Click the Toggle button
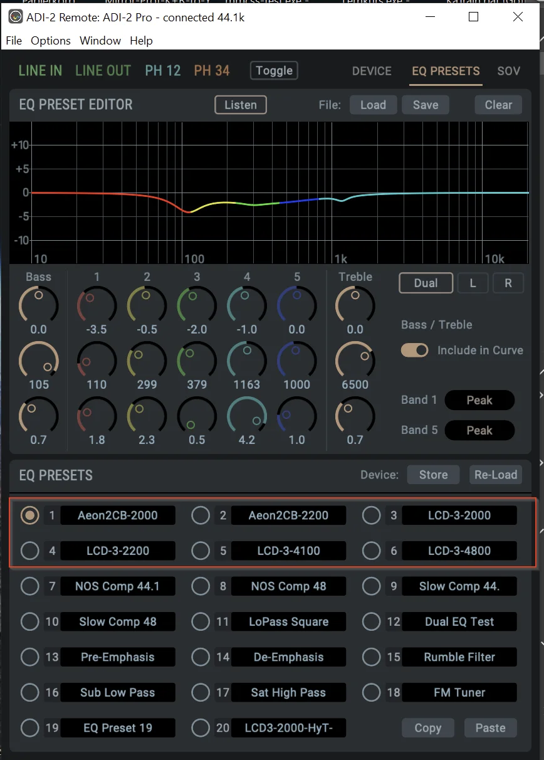The width and height of the screenshot is (544, 760). tap(274, 71)
